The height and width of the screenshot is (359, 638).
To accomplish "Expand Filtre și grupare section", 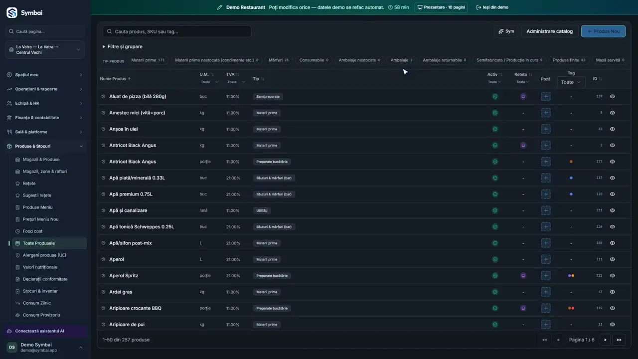I will click(123, 46).
